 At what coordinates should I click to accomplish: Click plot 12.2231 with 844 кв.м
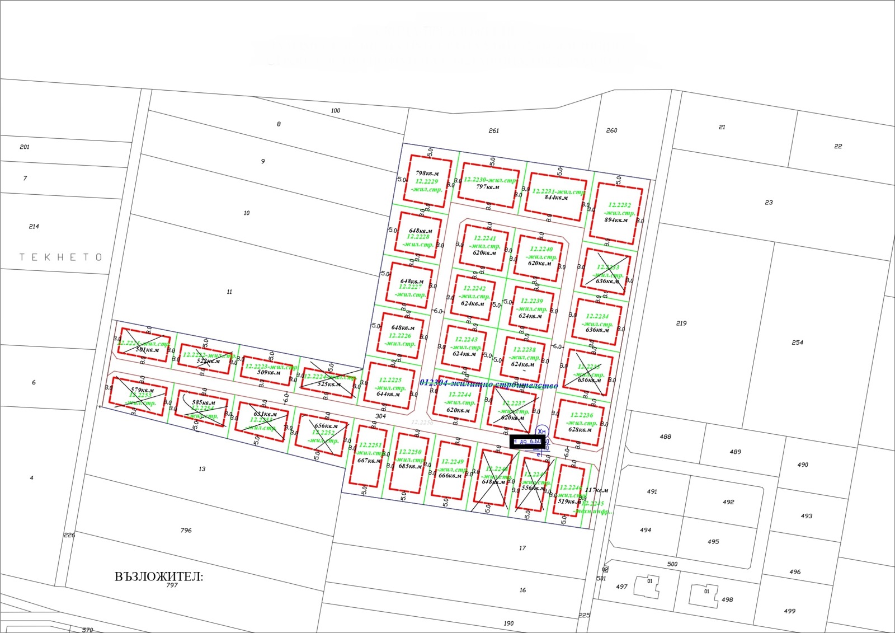click(x=557, y=196)
